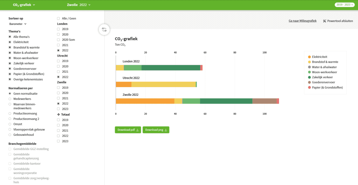
Task: Click the download icon on Download pdf
Action: point(137,130)
